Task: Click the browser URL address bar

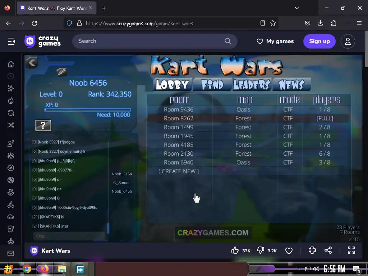Action: coord(171,23)
